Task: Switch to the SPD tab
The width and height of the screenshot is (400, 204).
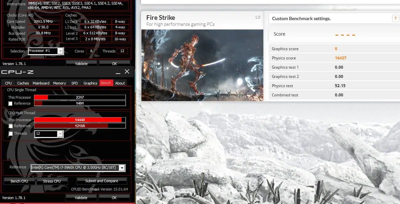Action: (x=75, y=83)
